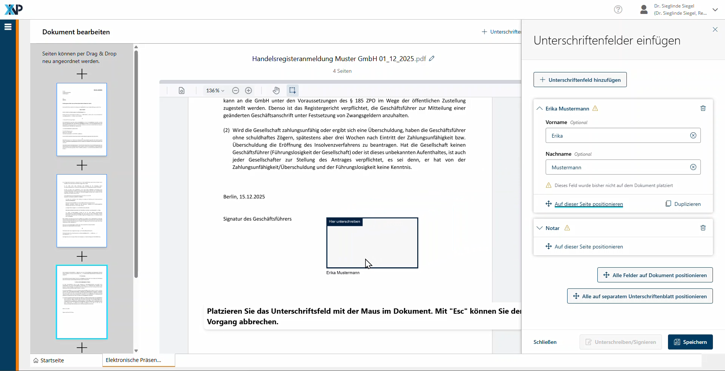Click the zoom out minus icon
Screen dimensions: 725x371
236,90
